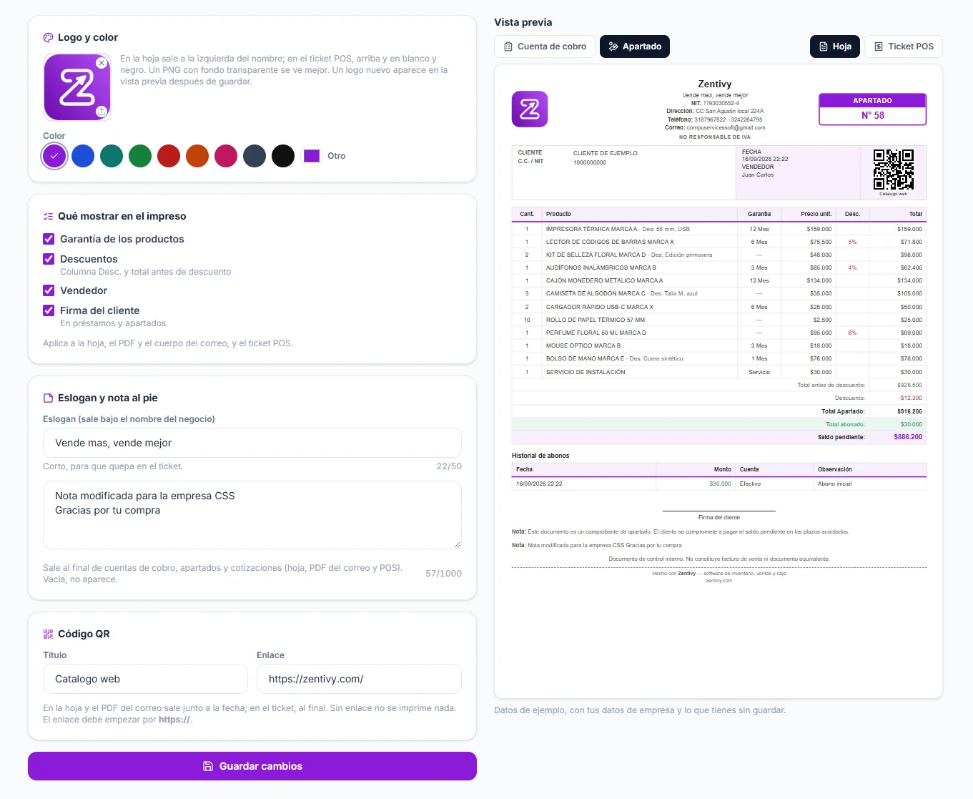Screen dimensions: 973x799
Task: Open the Otro custom color picker
Action: [x=312, y=156]
